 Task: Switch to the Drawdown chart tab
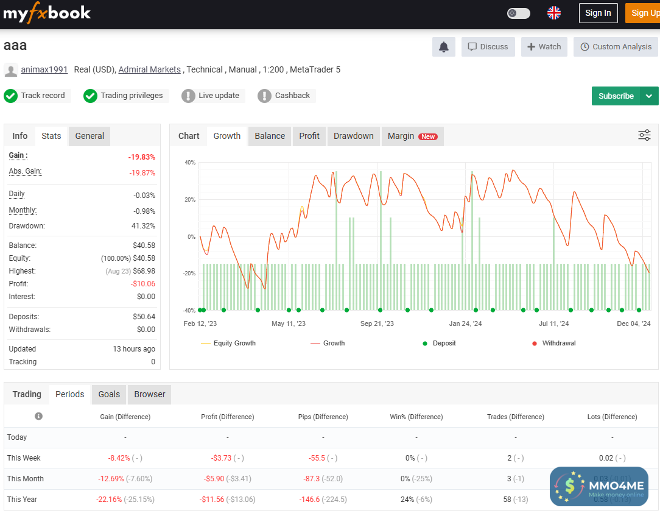point(353,136)
